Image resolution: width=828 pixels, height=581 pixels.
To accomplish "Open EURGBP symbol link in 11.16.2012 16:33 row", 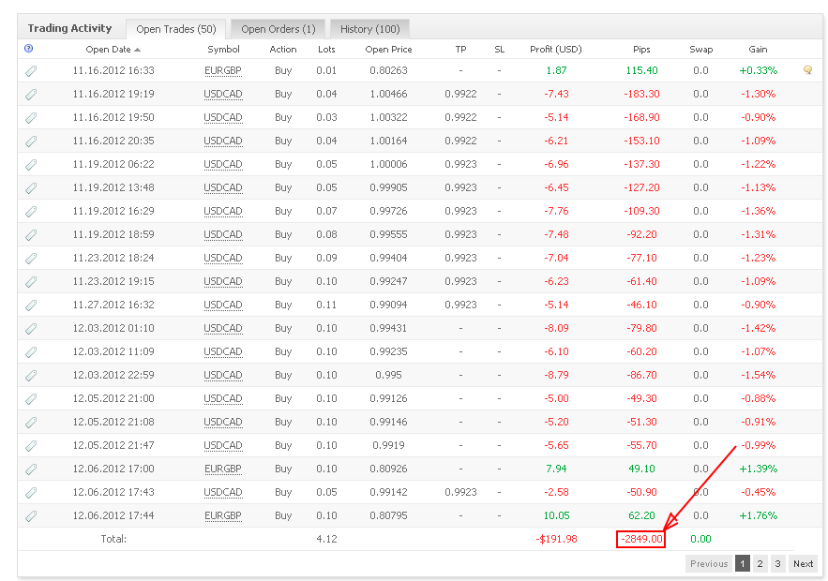I will 223,70.
